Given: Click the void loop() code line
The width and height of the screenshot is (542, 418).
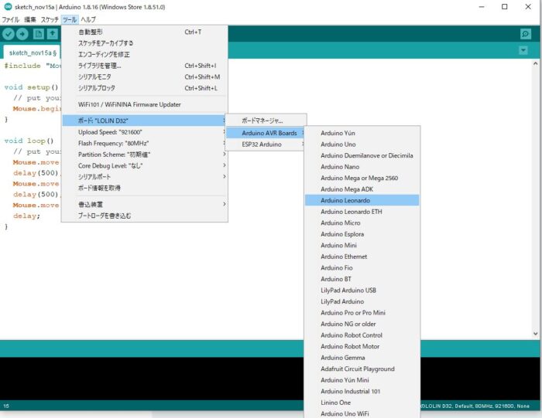Looking at the screenshot, I should pos(29,141).
